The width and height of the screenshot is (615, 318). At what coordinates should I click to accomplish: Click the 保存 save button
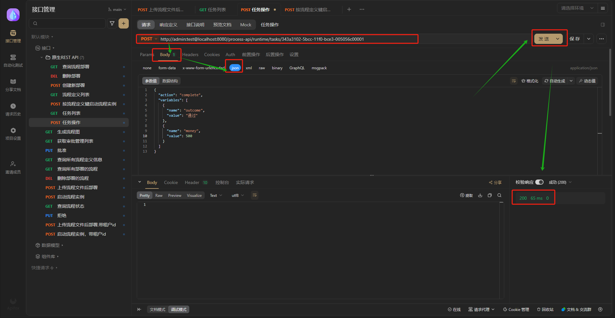575,39
